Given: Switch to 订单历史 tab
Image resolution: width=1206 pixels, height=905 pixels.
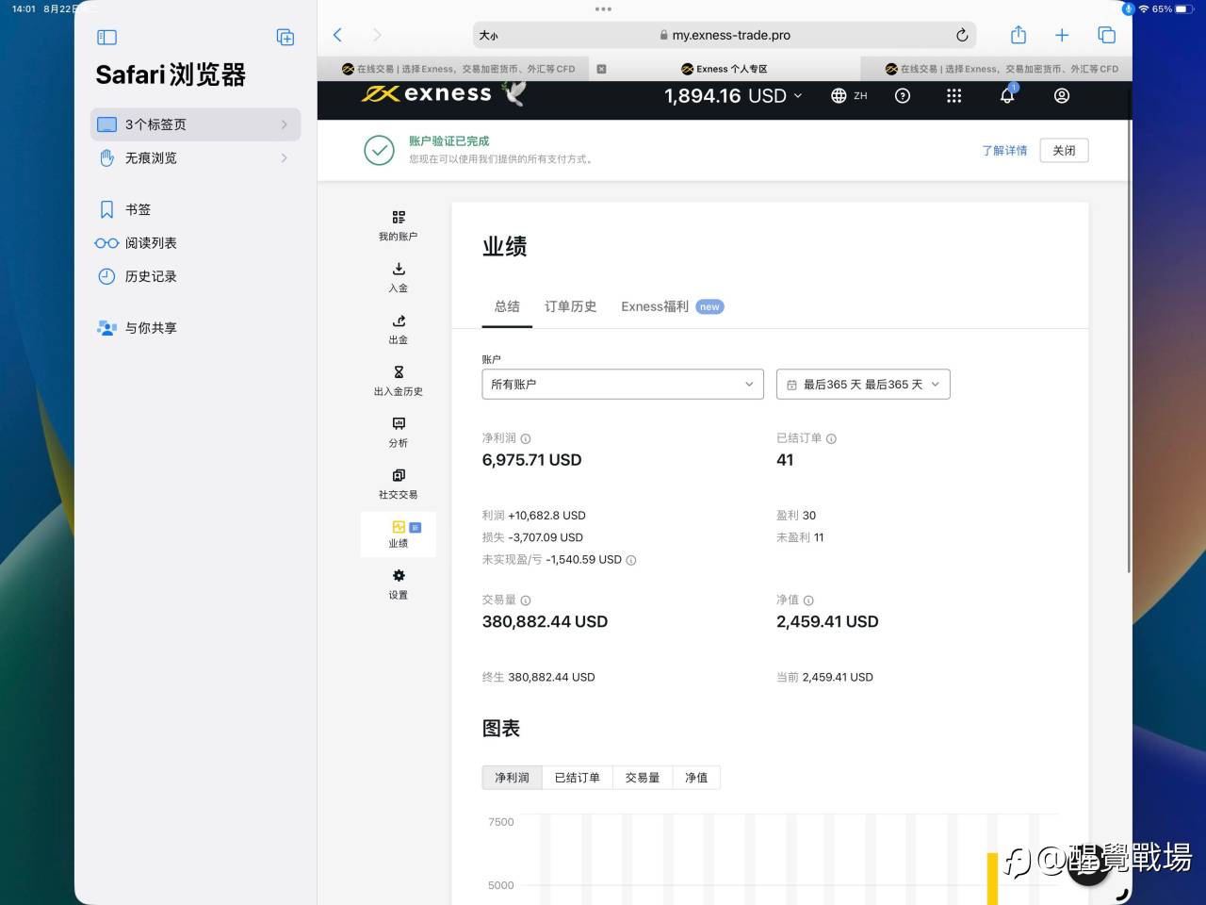Looking at the screenshot, I should (x=570, y=306).
